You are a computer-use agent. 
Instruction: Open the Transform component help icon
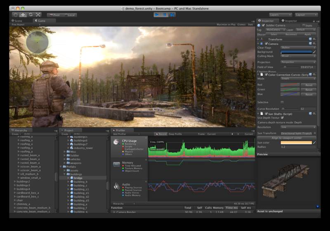pos(310,39)
